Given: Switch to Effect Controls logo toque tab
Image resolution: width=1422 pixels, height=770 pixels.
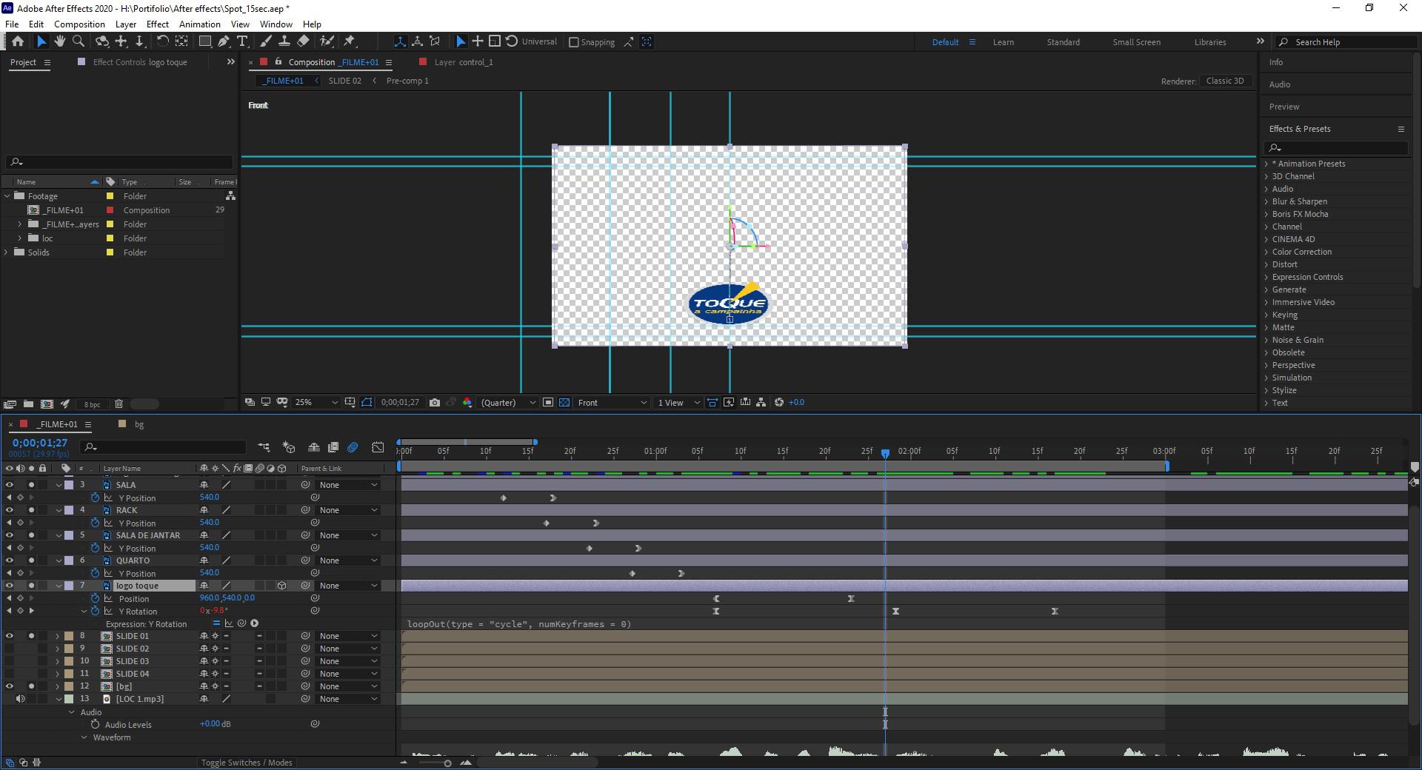Looking at the screenshot, I should (140, 62).
